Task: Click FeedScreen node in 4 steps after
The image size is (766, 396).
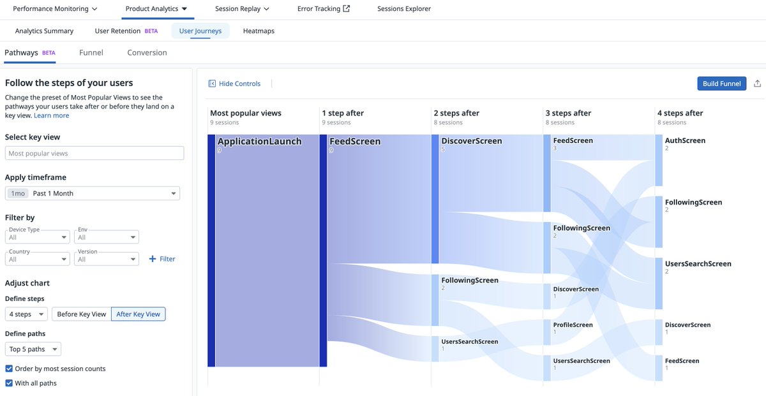Action: click(659, 369)
